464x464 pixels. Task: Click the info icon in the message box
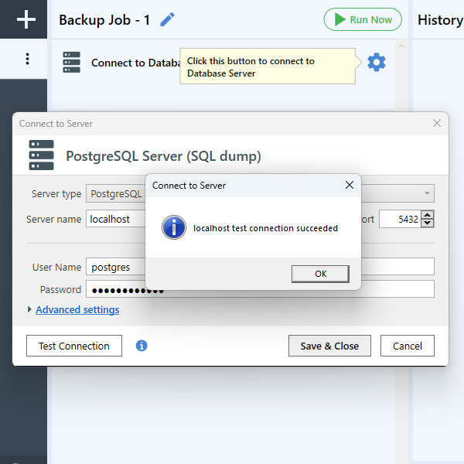click(174, 227)
